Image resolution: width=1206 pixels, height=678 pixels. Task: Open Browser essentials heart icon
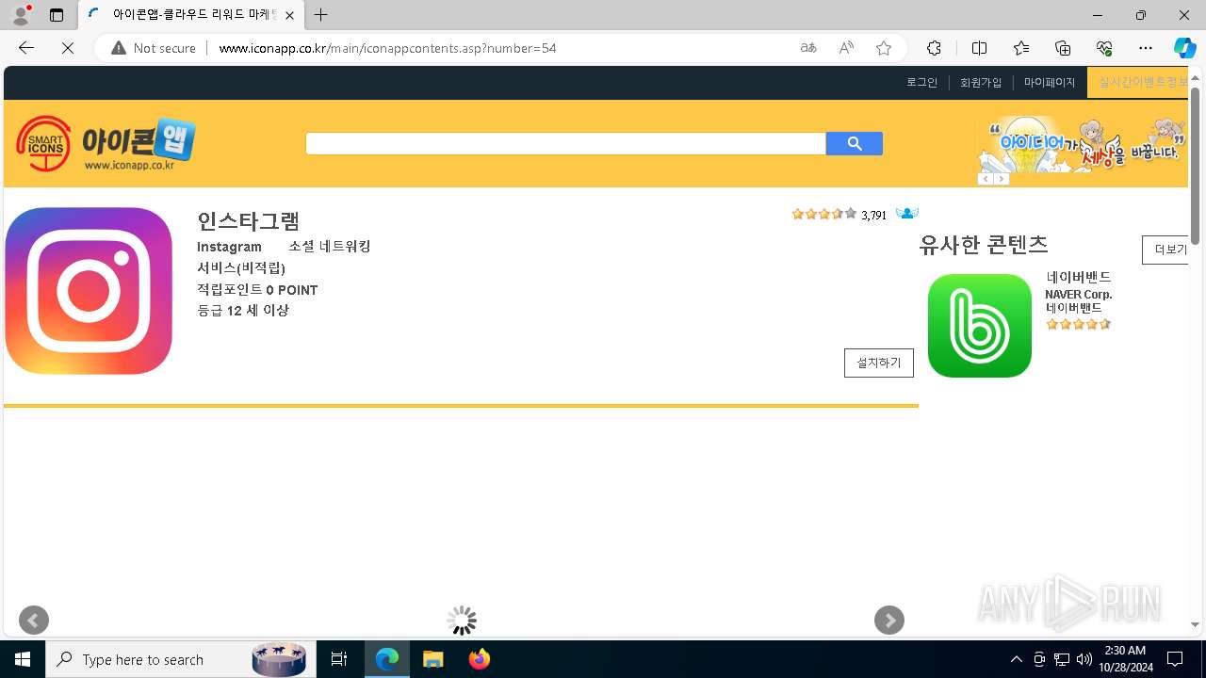click(1104, 48)
